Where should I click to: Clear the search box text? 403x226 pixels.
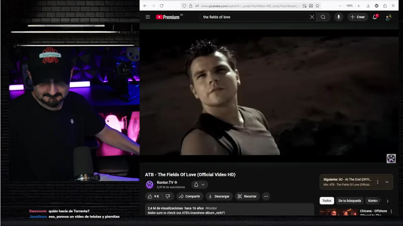click(x=312, y=17)
